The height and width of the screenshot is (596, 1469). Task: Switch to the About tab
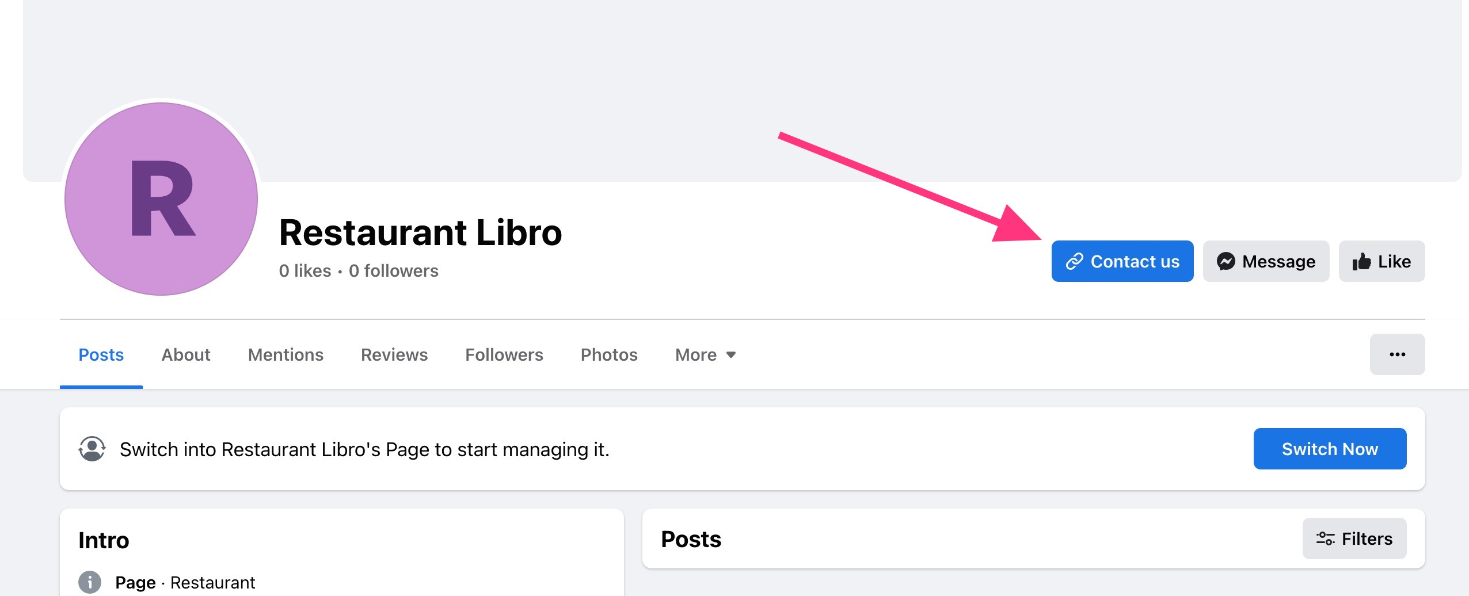tap(185, 354)
